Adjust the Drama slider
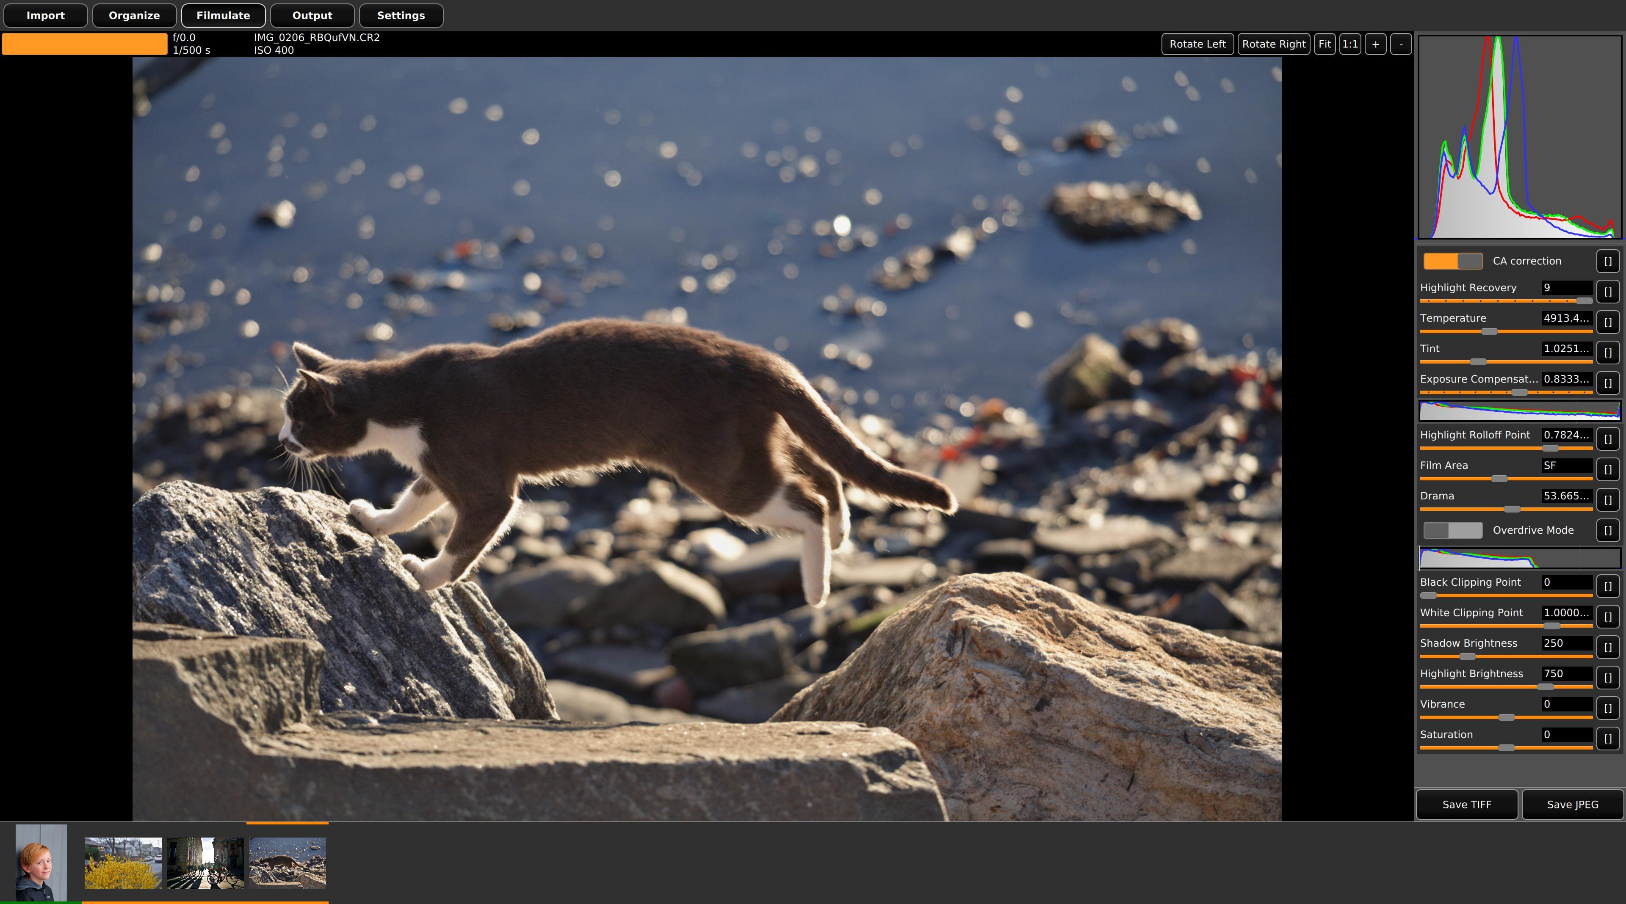This screenshot has width=1626, height=904. click(1506, 509)
